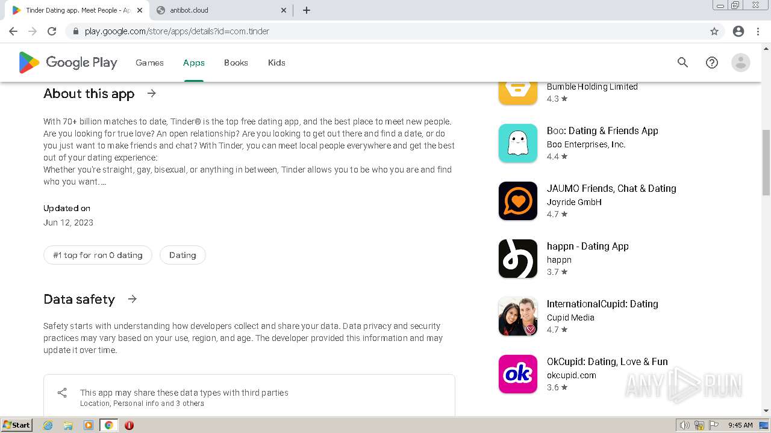
Task: Click the Jun 12, 2023 updated date
Action: coord(68,223)
